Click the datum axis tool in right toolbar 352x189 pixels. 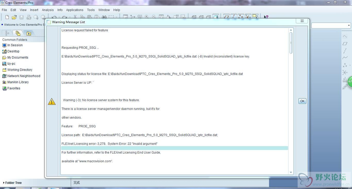click(x=345, y=51)
